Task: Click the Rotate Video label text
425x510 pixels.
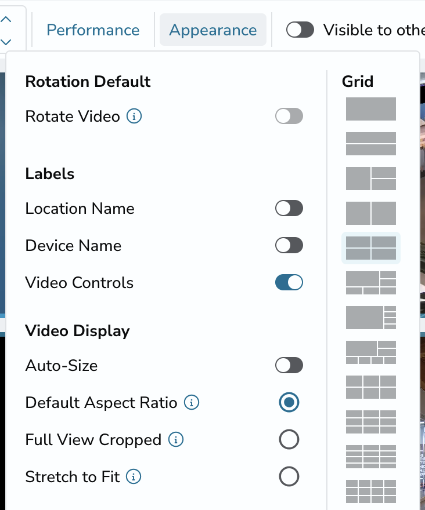Action: click(73, 116)
